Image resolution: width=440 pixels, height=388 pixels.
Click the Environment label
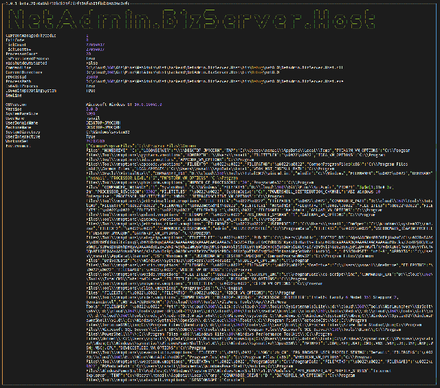(x=19, y=144)
